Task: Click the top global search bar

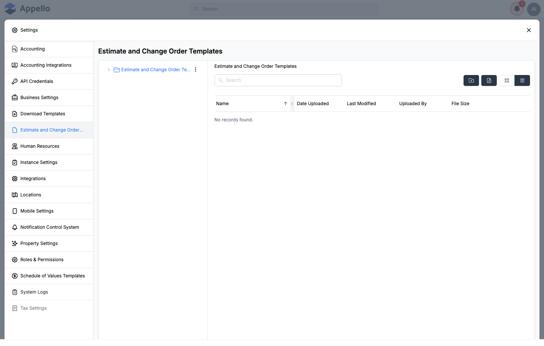Action: click(x=284, y=9)
